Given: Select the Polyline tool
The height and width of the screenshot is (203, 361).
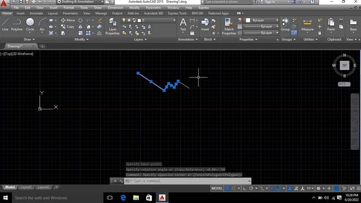Looking at the screenshot, I should pyautogui.click(x=16, y=24).
